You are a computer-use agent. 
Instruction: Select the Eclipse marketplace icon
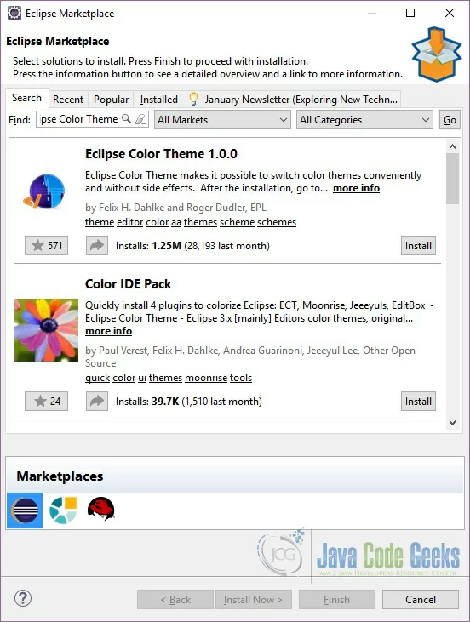click(25, 511)
